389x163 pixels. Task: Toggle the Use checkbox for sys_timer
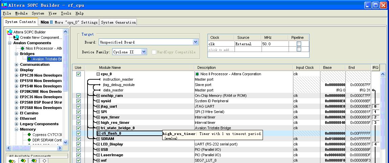(x=78, y=117)
